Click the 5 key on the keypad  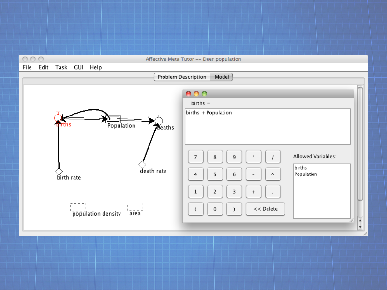tap(215, 174)
